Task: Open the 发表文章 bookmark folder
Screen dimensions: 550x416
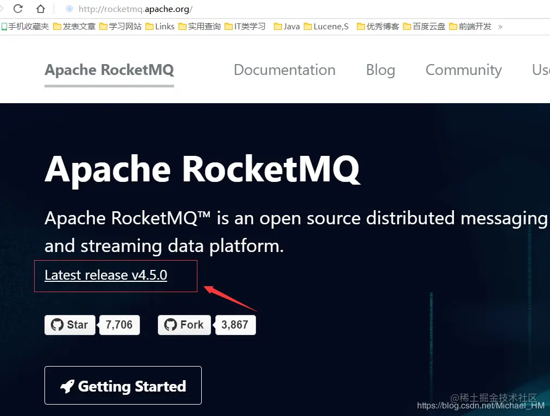Action: 74,27
